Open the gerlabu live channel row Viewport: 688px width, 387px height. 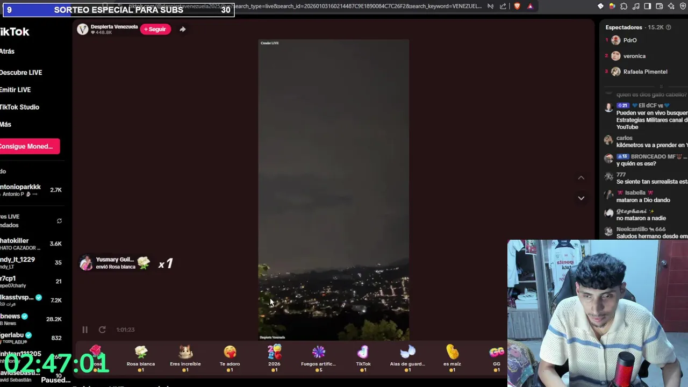coord(31,338)
